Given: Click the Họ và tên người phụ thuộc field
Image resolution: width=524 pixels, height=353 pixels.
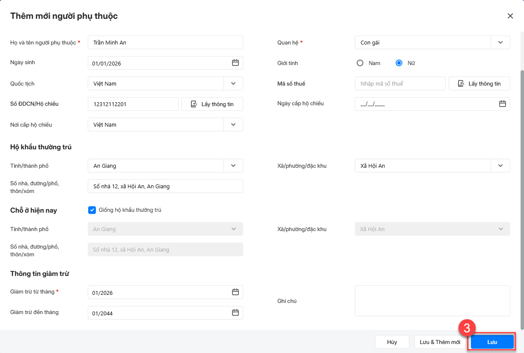Looking at the screenshot, I should pyautogui.click(x=165, y=42).
